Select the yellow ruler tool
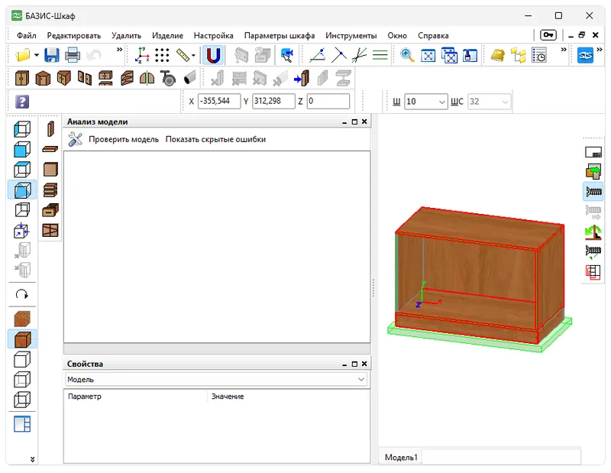 [x=183, y=55]
